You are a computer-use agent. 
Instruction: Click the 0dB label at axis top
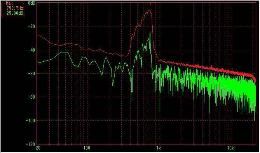pyautogui.click(x=31, y=3)
